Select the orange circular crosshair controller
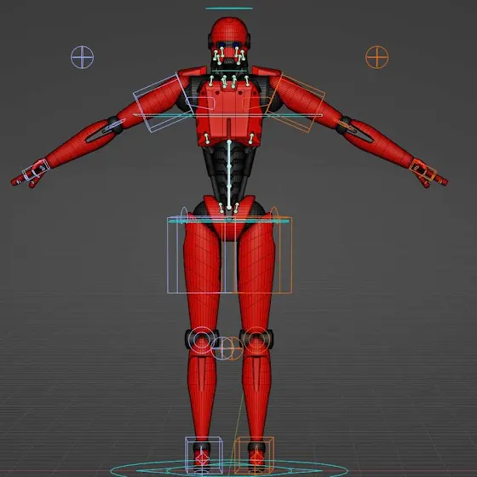Image resolution: width=477 pixels, height=477 pixels. (376, 57)
